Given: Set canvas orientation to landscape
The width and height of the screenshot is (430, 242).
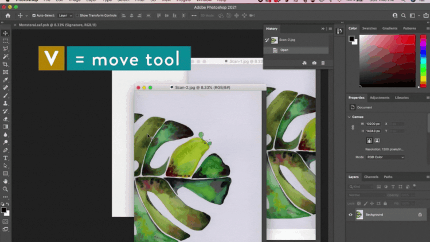Looking at the screenshot, I should 377,140.
